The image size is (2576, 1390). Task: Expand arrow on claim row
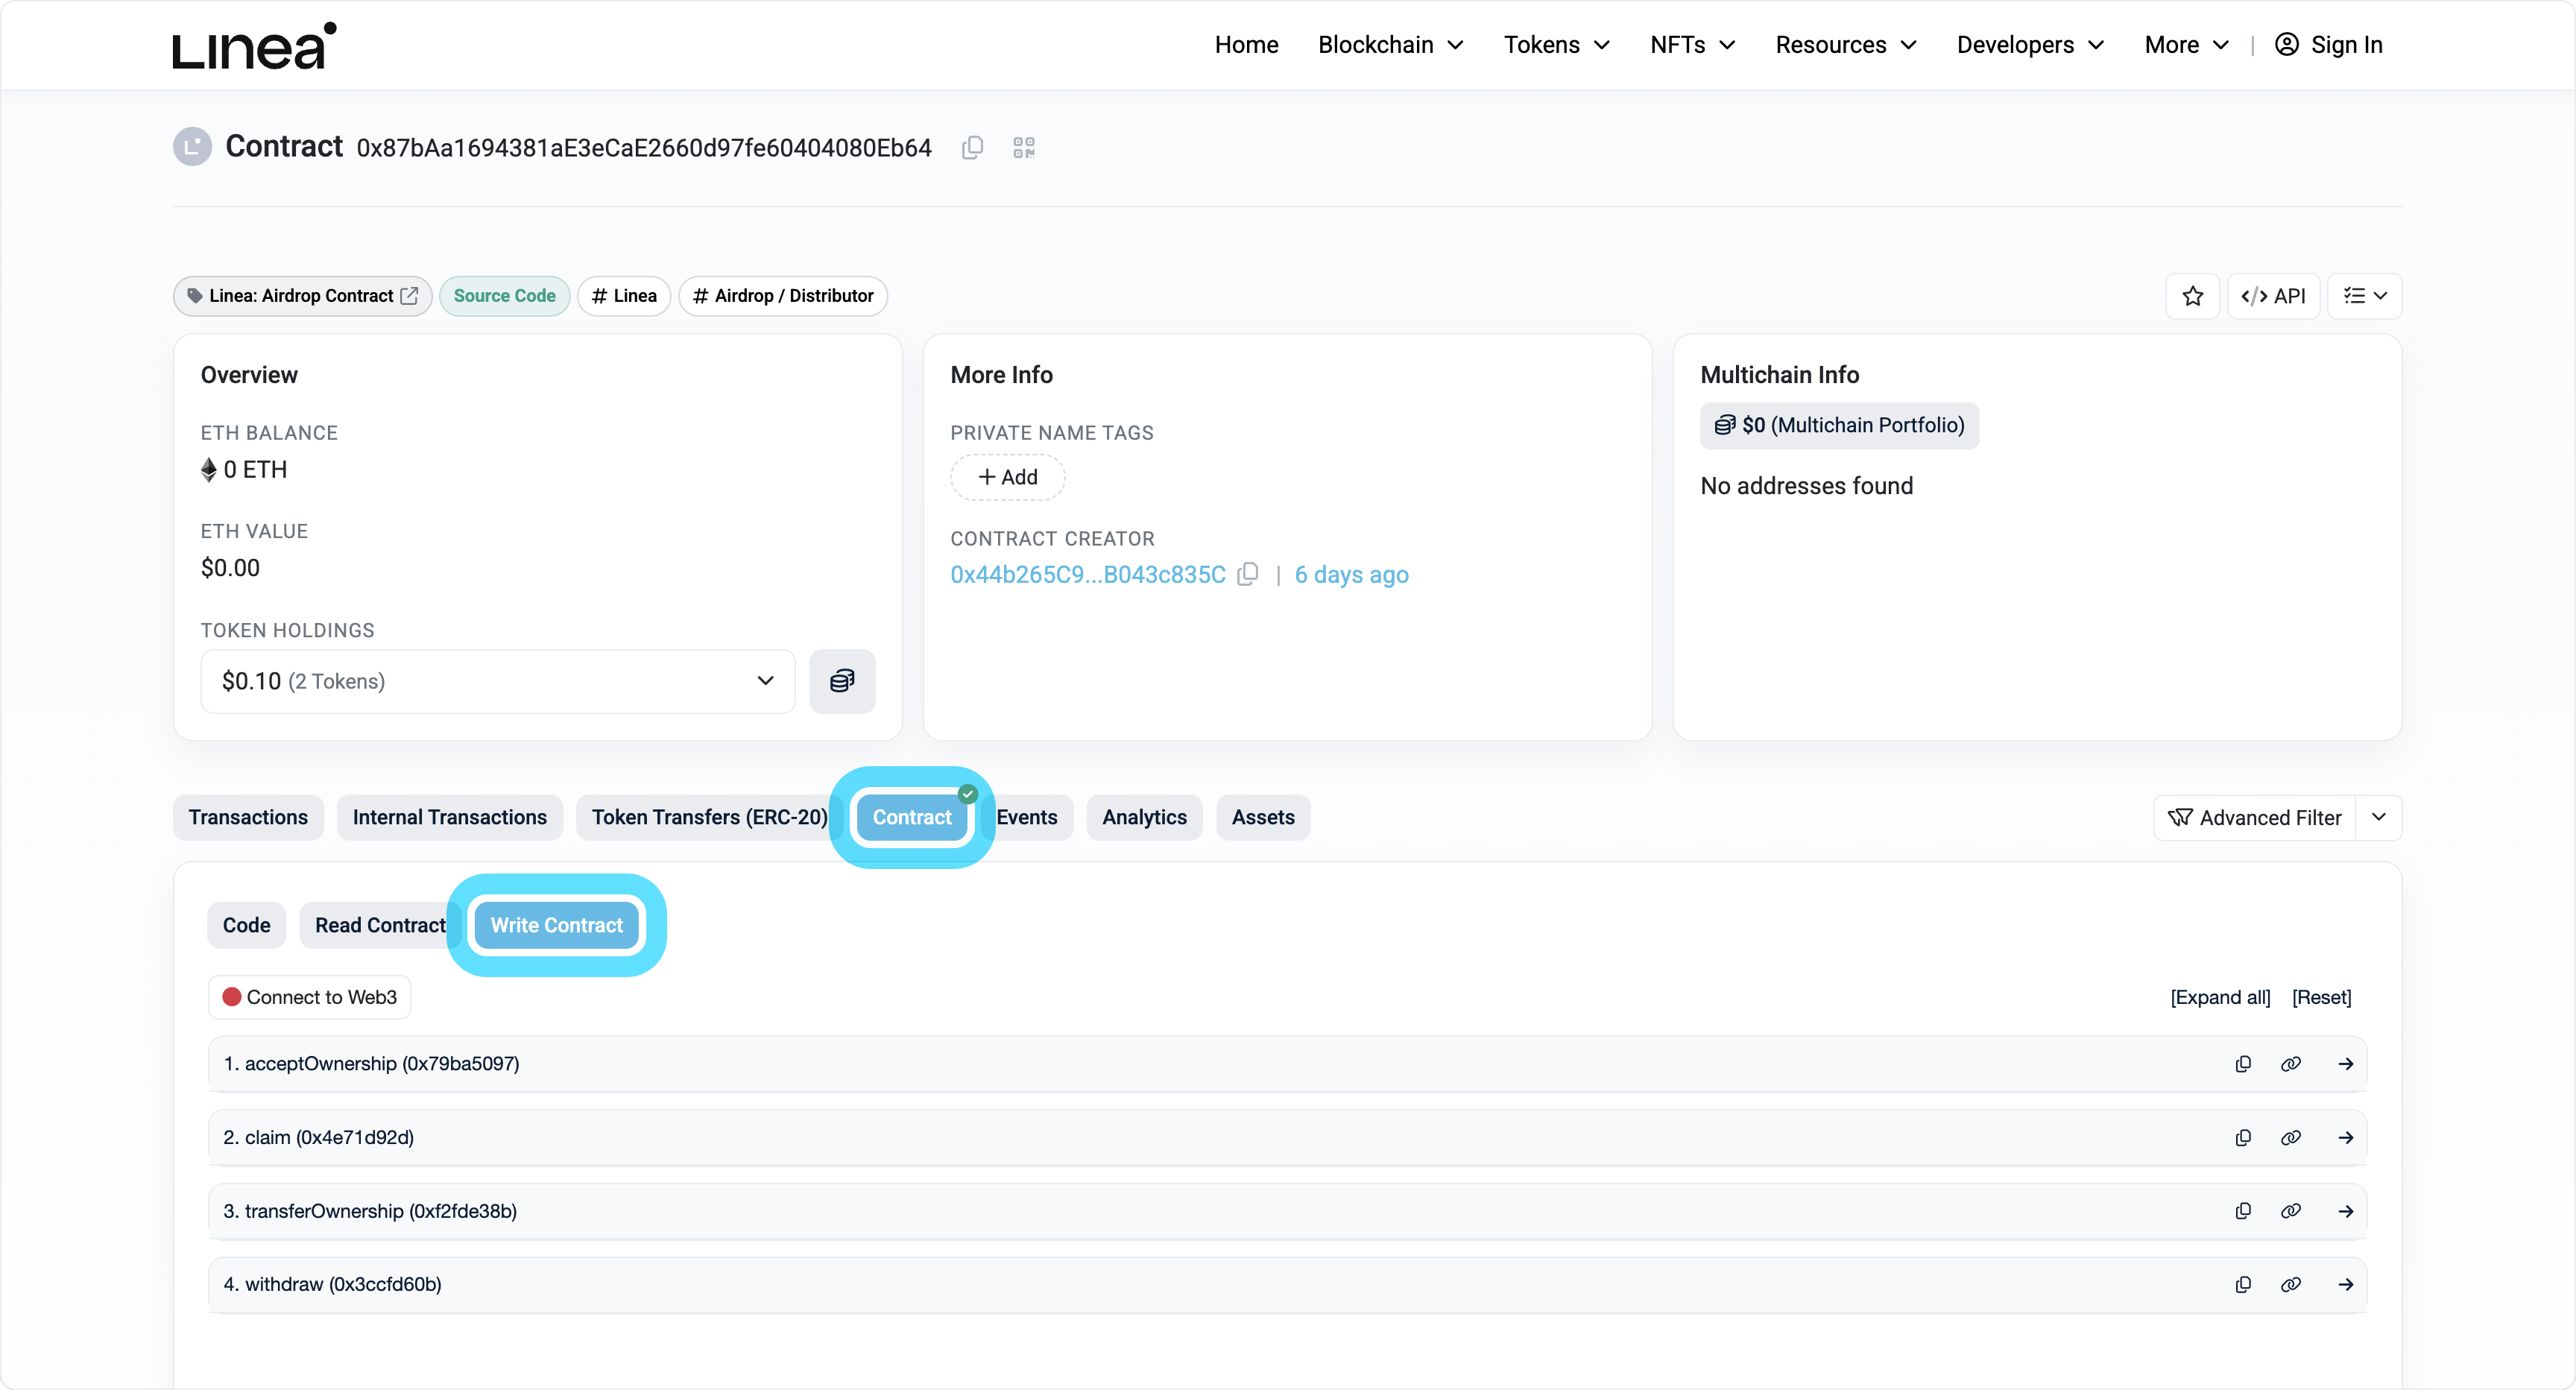(2345, 1138)
